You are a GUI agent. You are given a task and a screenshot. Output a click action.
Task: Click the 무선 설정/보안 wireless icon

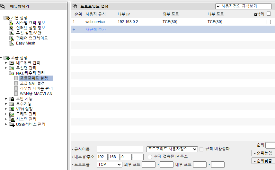[11, 33]
